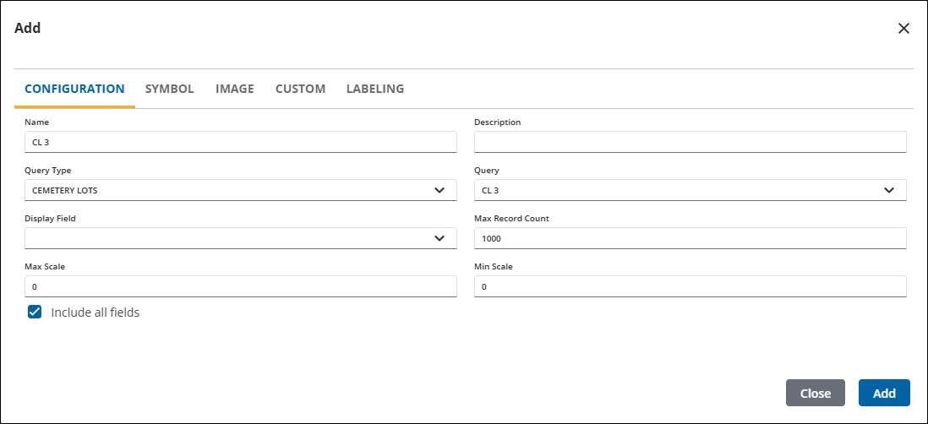Focus the Name input field
The width and height of the screenshot is (928, 424).
[240, 142]
